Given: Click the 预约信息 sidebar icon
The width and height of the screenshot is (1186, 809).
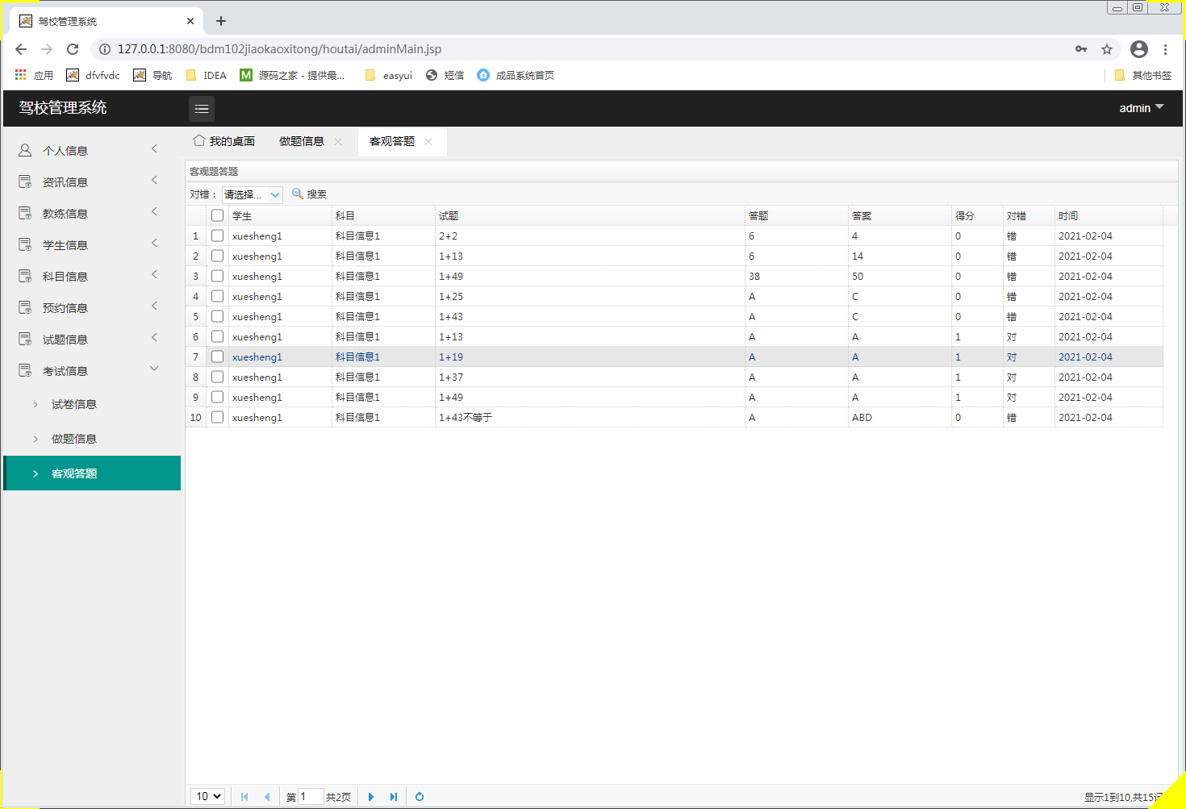Looking at the screenshot, I should point(25,307).
